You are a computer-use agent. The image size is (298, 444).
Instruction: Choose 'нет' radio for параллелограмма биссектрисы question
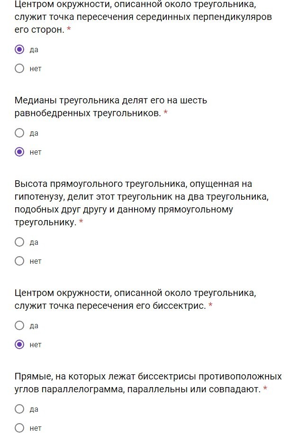[x=19, y=428]
